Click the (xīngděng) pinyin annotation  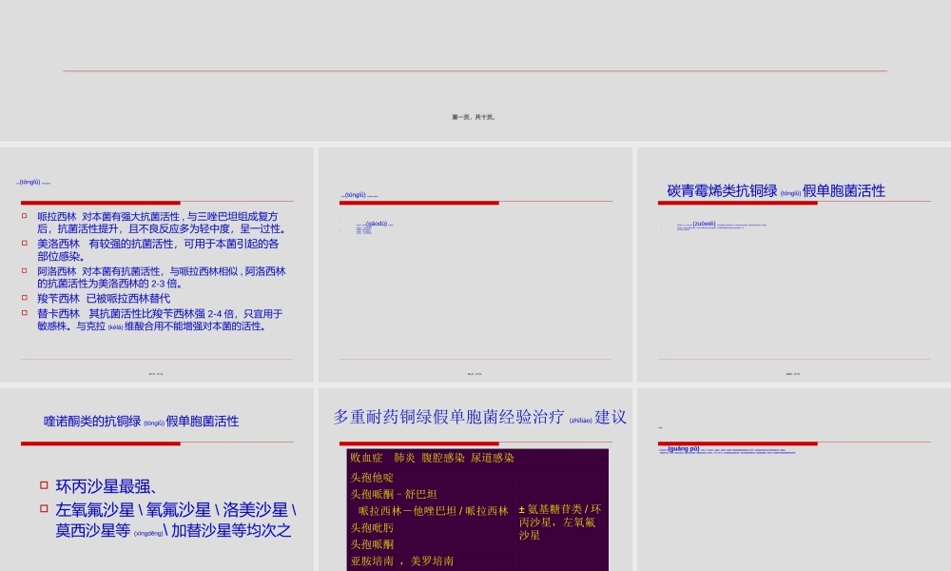[x=148, y=533]
